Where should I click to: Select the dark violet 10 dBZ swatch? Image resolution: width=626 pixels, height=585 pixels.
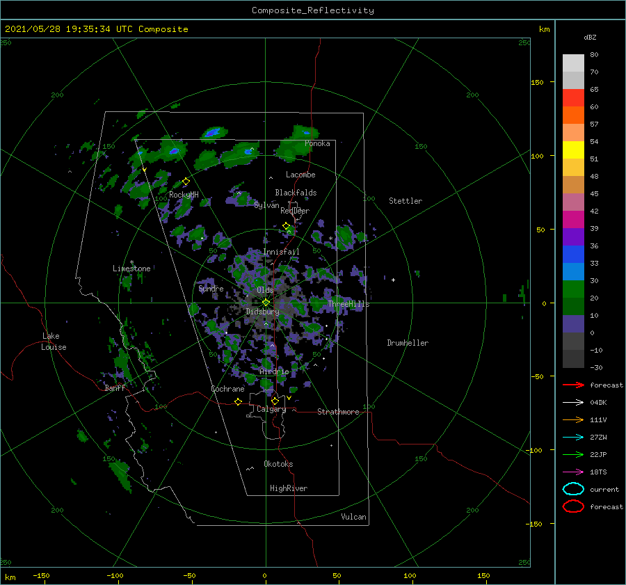click(573, 324)
